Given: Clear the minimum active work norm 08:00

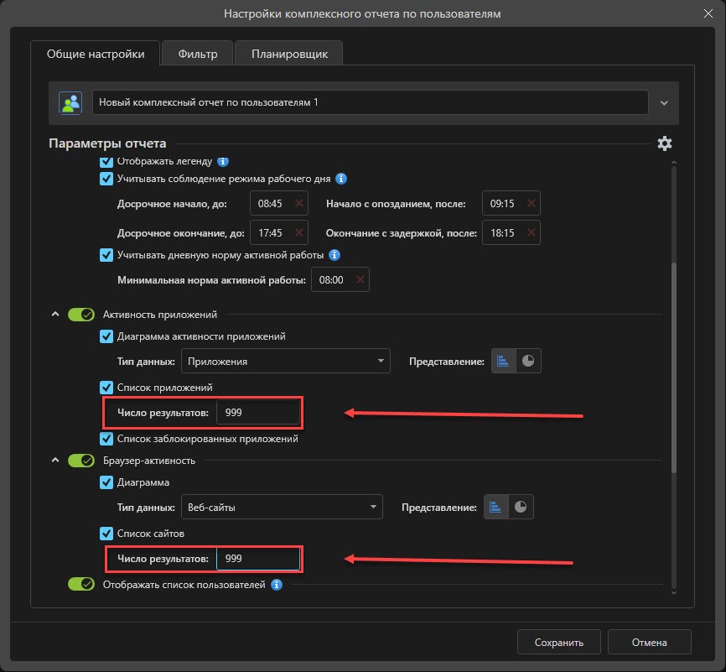Looking at the screenshot, I should click(x=360, y=279).
